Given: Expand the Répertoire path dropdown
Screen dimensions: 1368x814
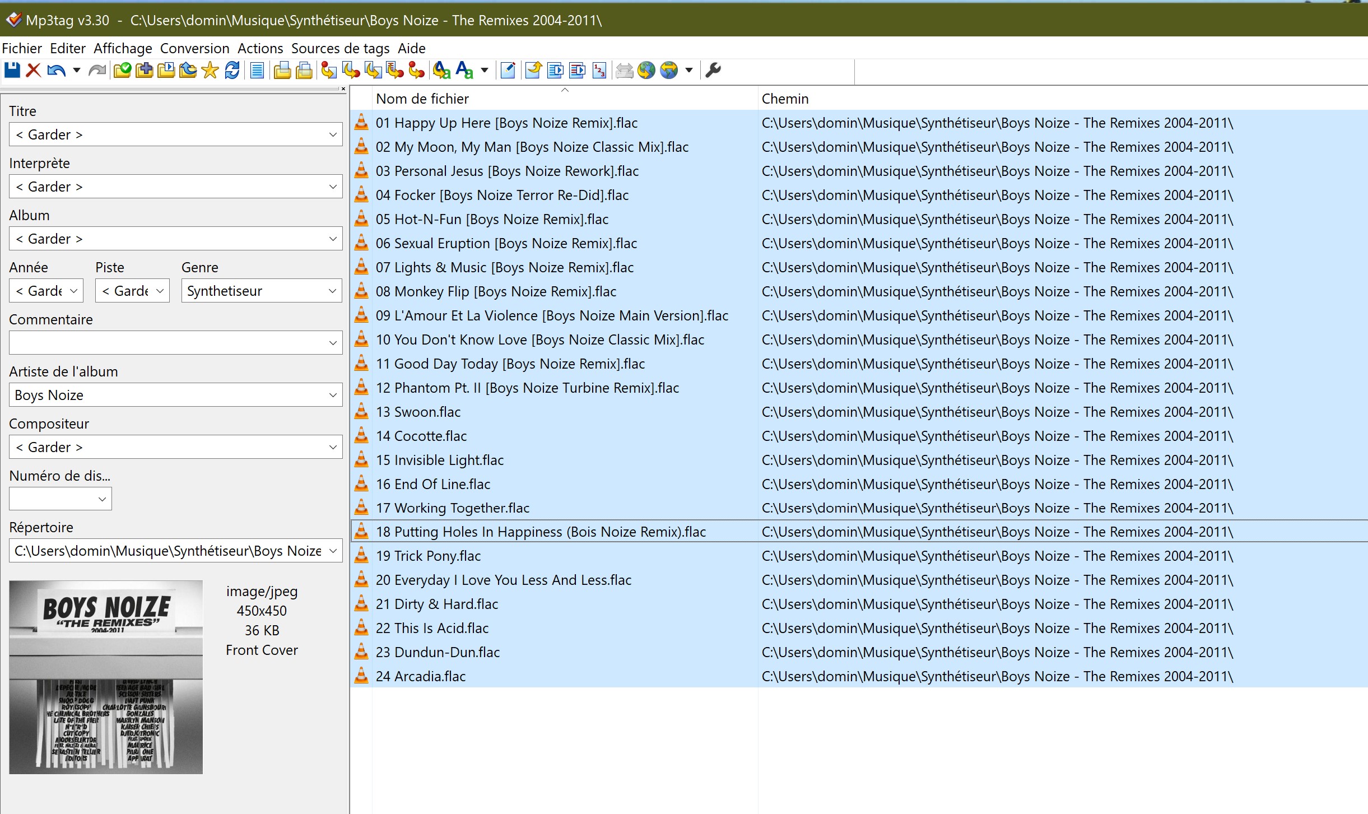Looking at the screenshot, I should pos(333,551).
